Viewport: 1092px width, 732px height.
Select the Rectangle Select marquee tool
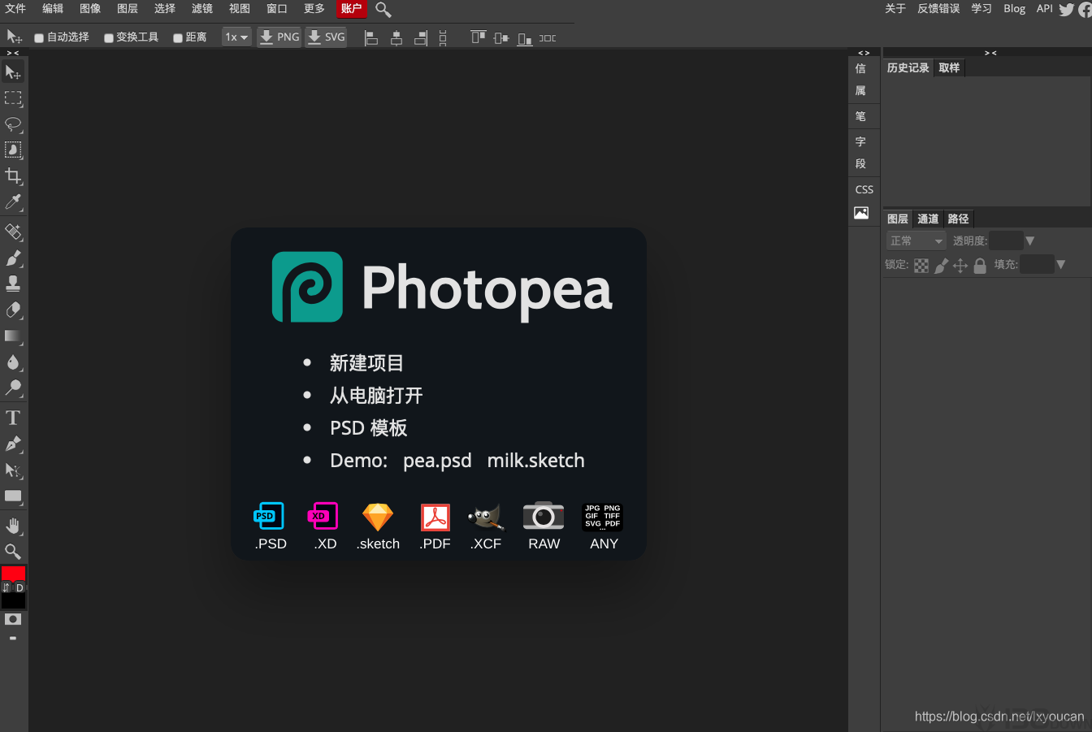(x=13, y=98)
